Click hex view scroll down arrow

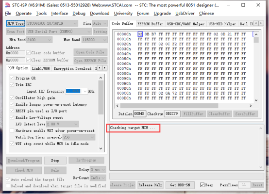256,100
